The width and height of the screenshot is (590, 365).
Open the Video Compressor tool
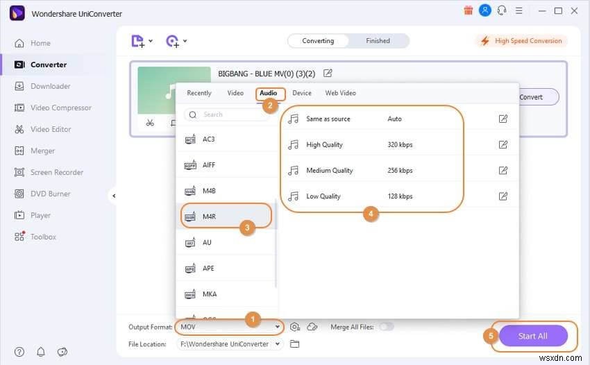coord(53,108)
